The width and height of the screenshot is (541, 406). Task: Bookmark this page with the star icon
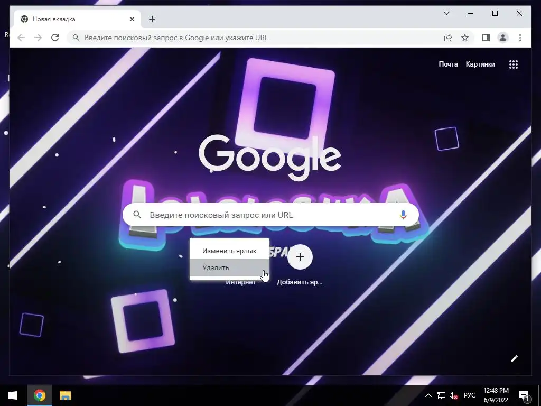coord(465,38)
